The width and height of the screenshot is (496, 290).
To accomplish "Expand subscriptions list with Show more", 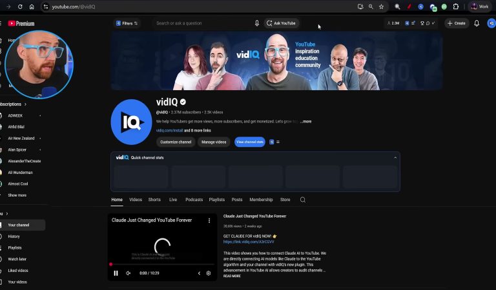I will [x=17, y=195].
